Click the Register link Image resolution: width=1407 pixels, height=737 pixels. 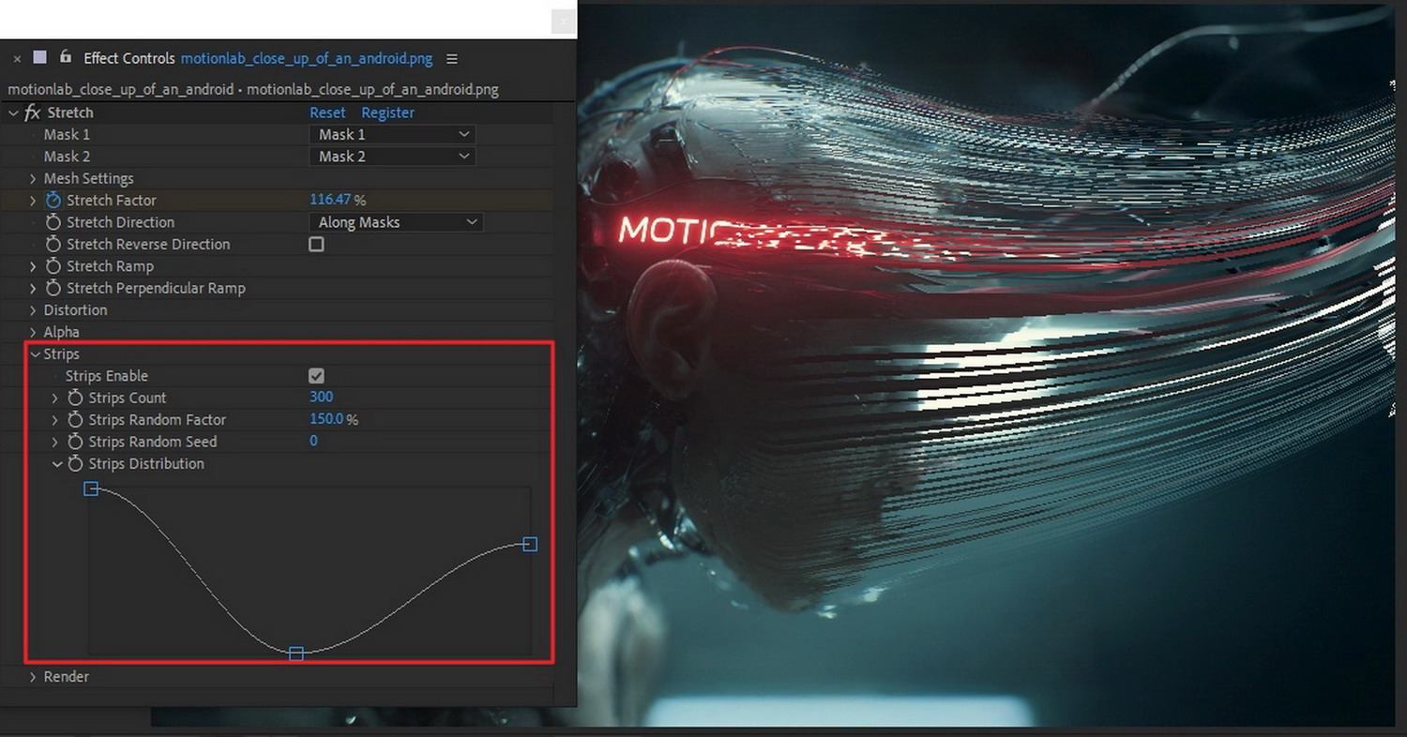pos(388,113)
